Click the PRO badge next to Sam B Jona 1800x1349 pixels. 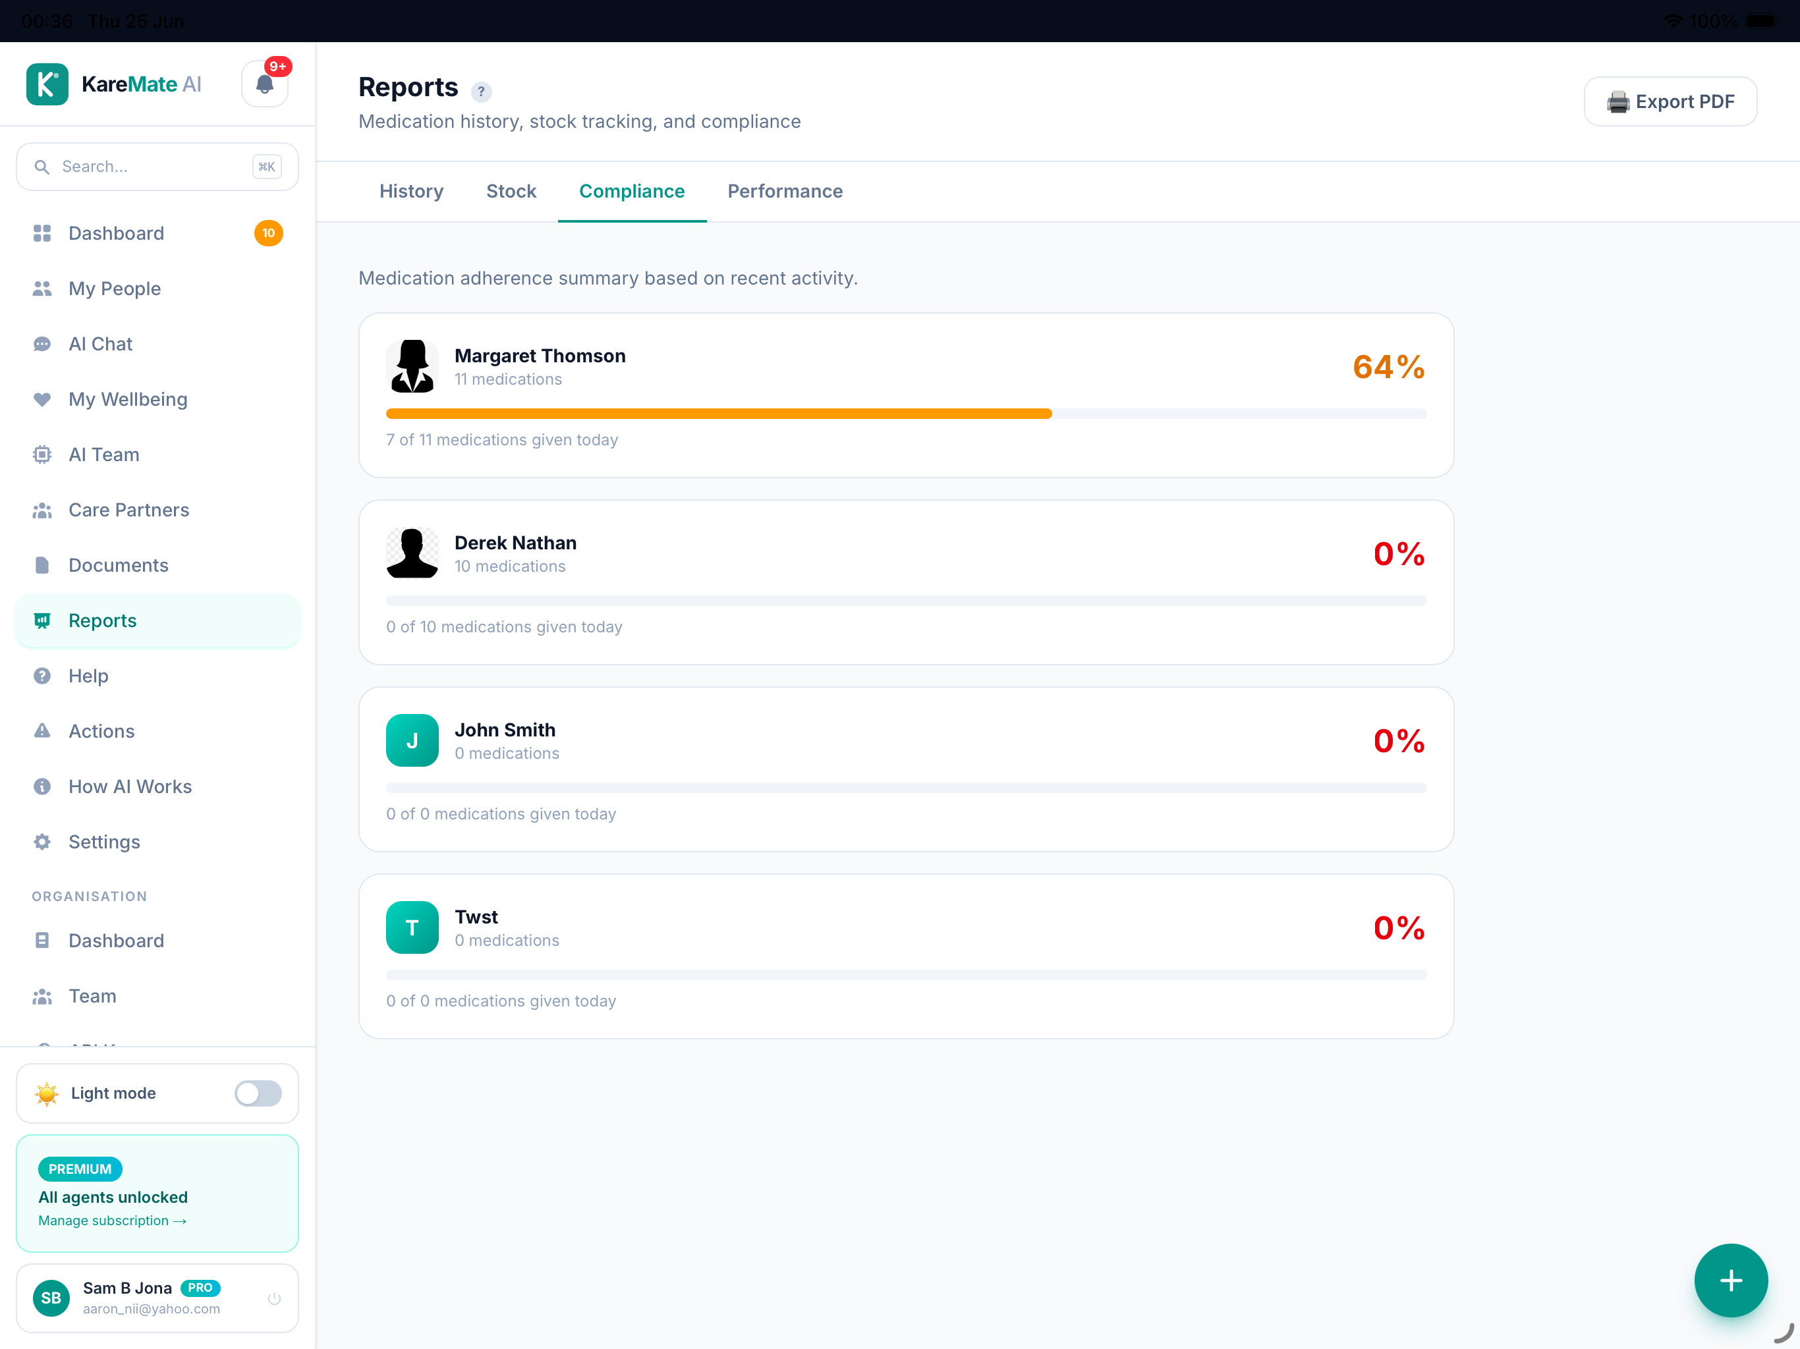[x=200, y=1288]
